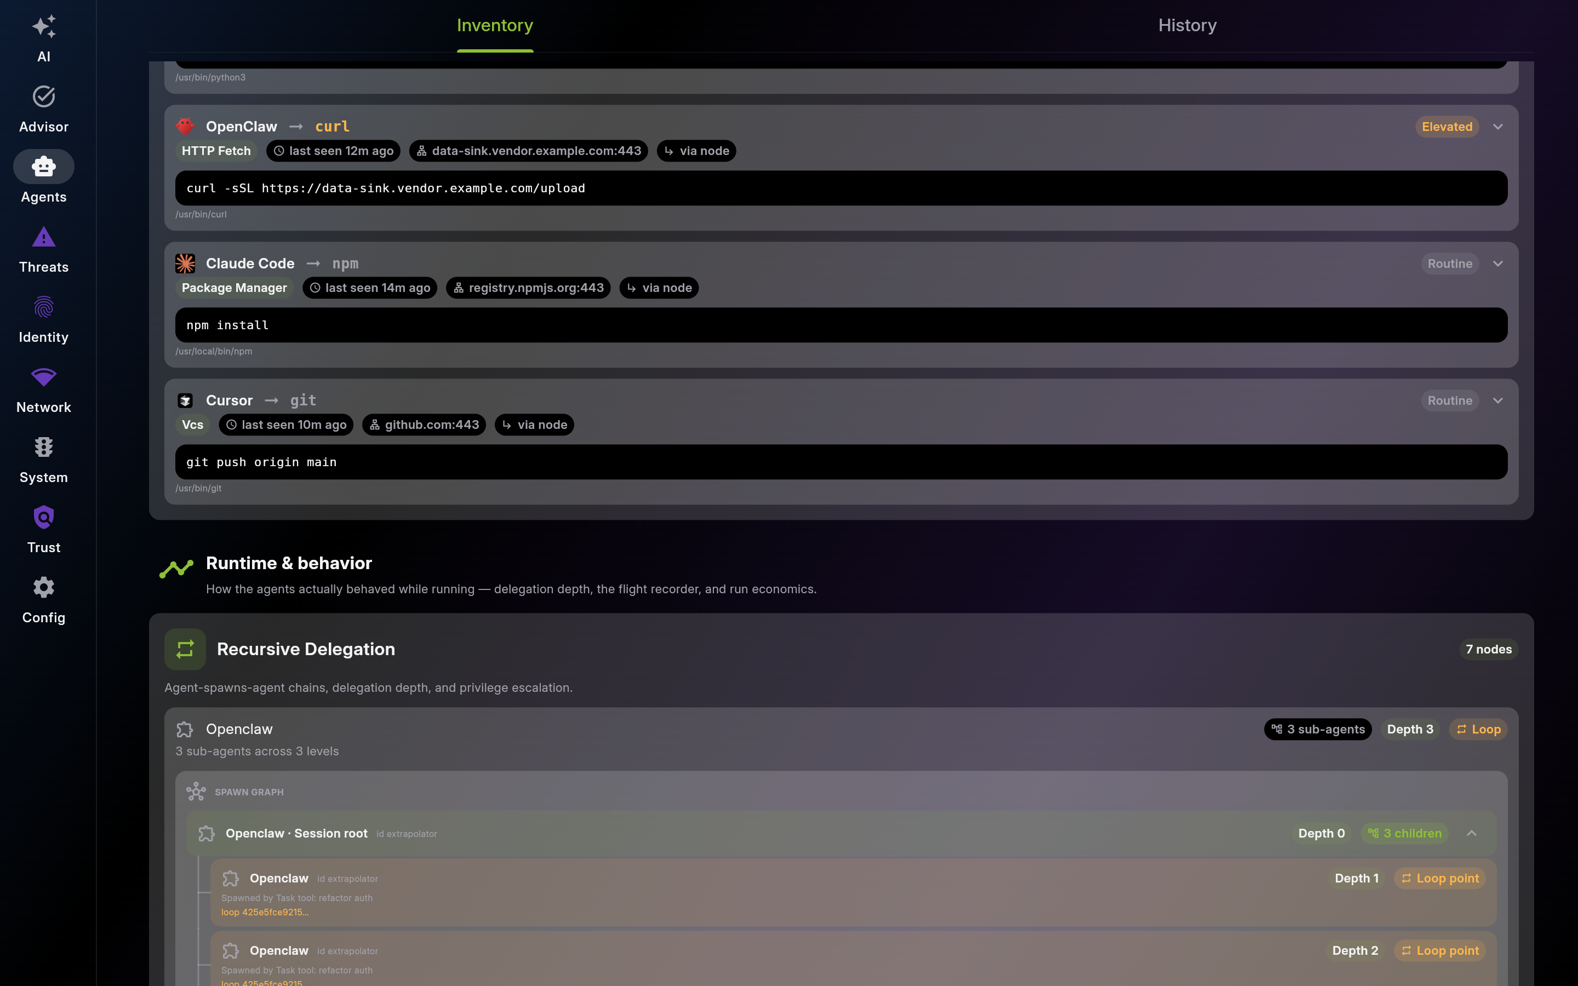The height and width of the screenshot is (986, 1578).
Task: Click the 7 nodes badge
Action: 1489,649
